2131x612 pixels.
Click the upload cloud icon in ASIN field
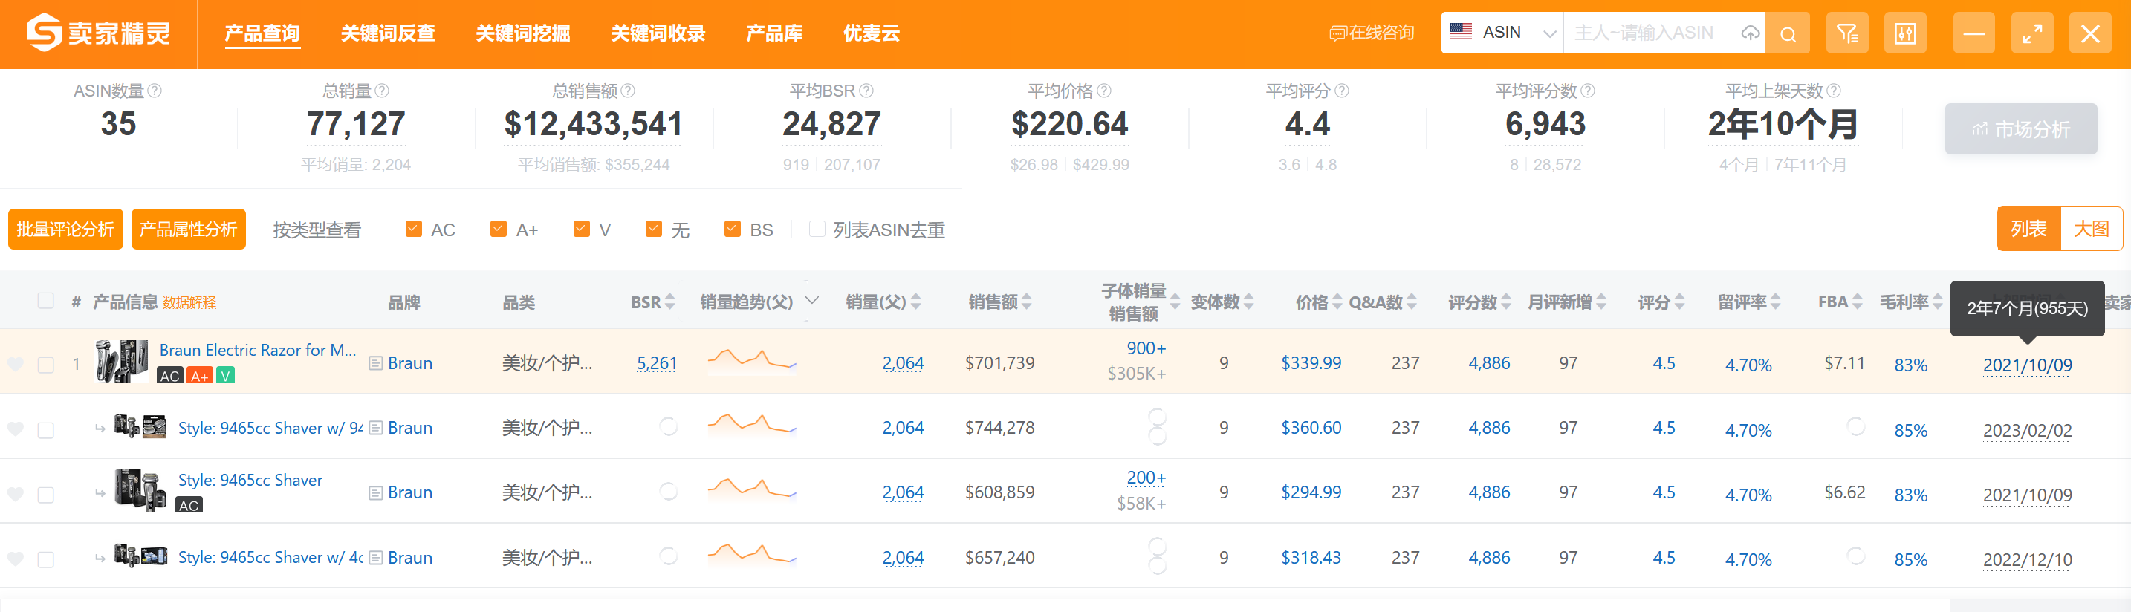point(1750,33)
